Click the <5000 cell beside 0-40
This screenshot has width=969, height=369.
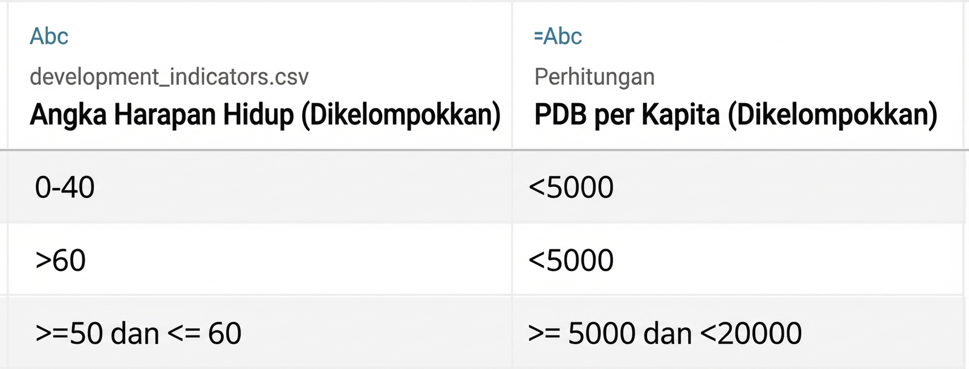pos(571,187)
